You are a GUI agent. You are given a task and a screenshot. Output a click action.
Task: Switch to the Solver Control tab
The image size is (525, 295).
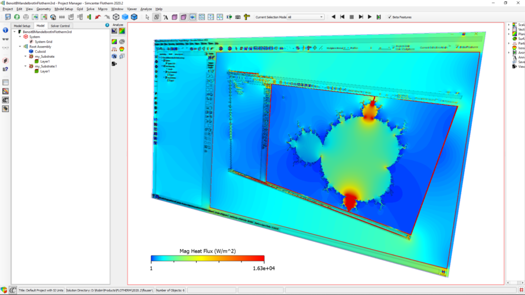coord(60,26)
